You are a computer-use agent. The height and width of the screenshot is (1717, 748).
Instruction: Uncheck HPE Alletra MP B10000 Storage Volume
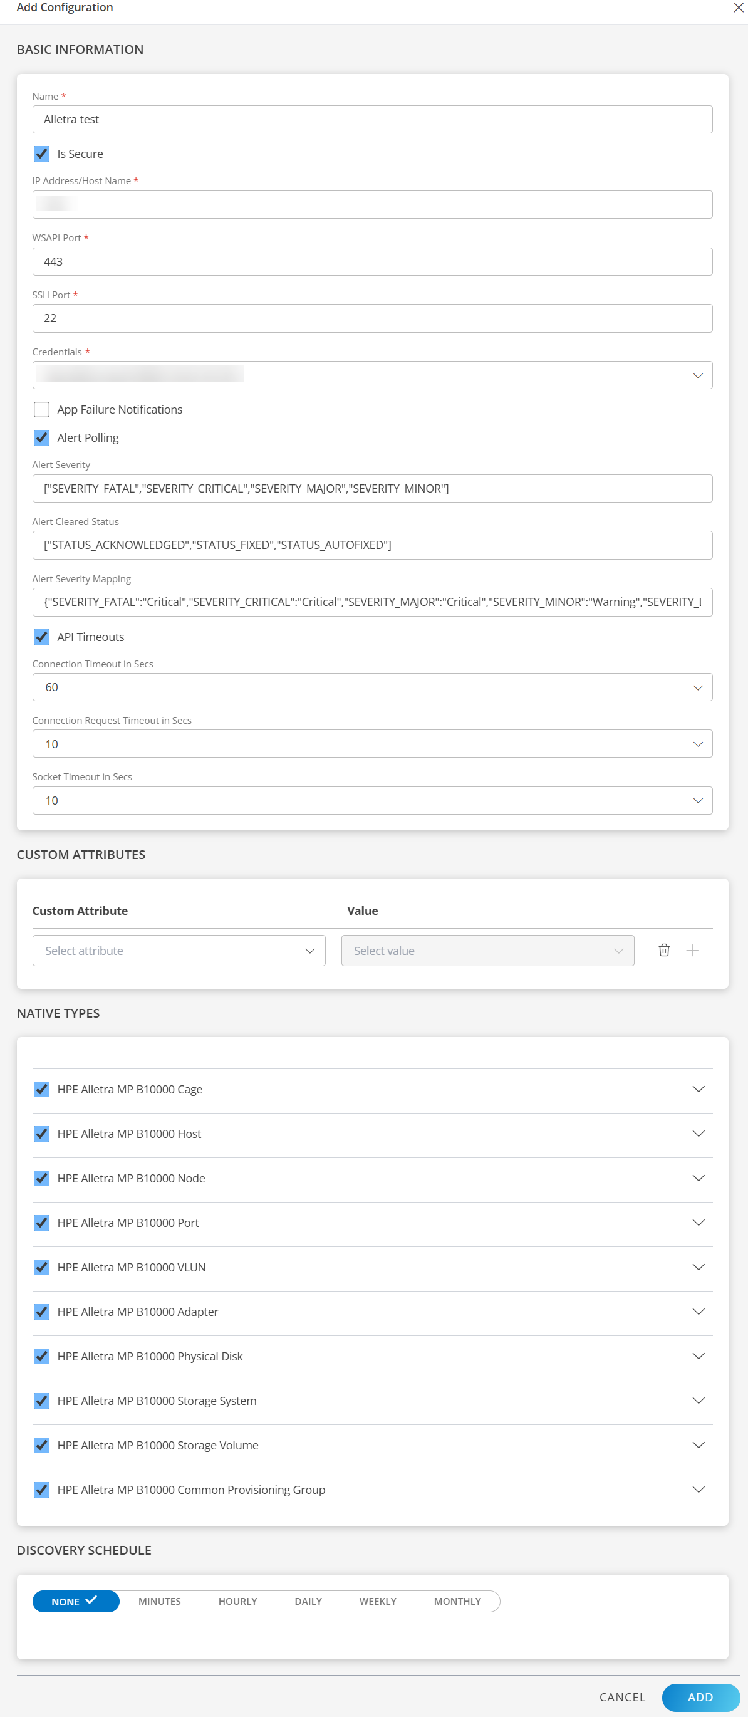click(41, 1445)
